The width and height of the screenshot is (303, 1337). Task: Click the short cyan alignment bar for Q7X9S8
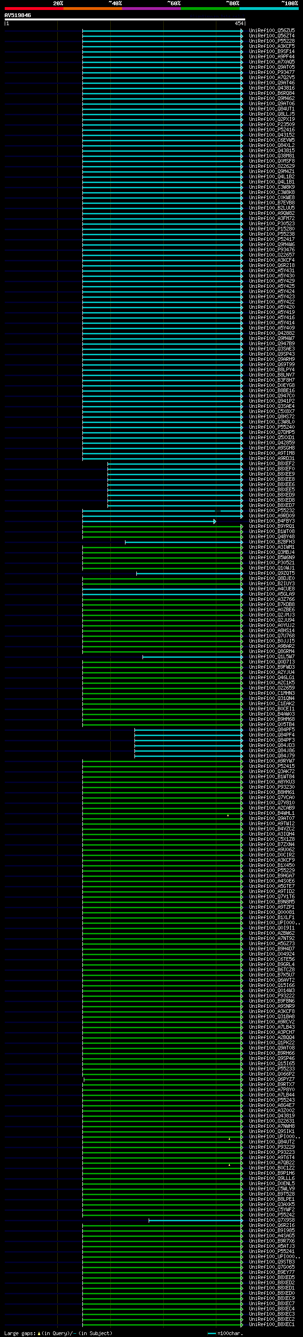(196, 1220)
